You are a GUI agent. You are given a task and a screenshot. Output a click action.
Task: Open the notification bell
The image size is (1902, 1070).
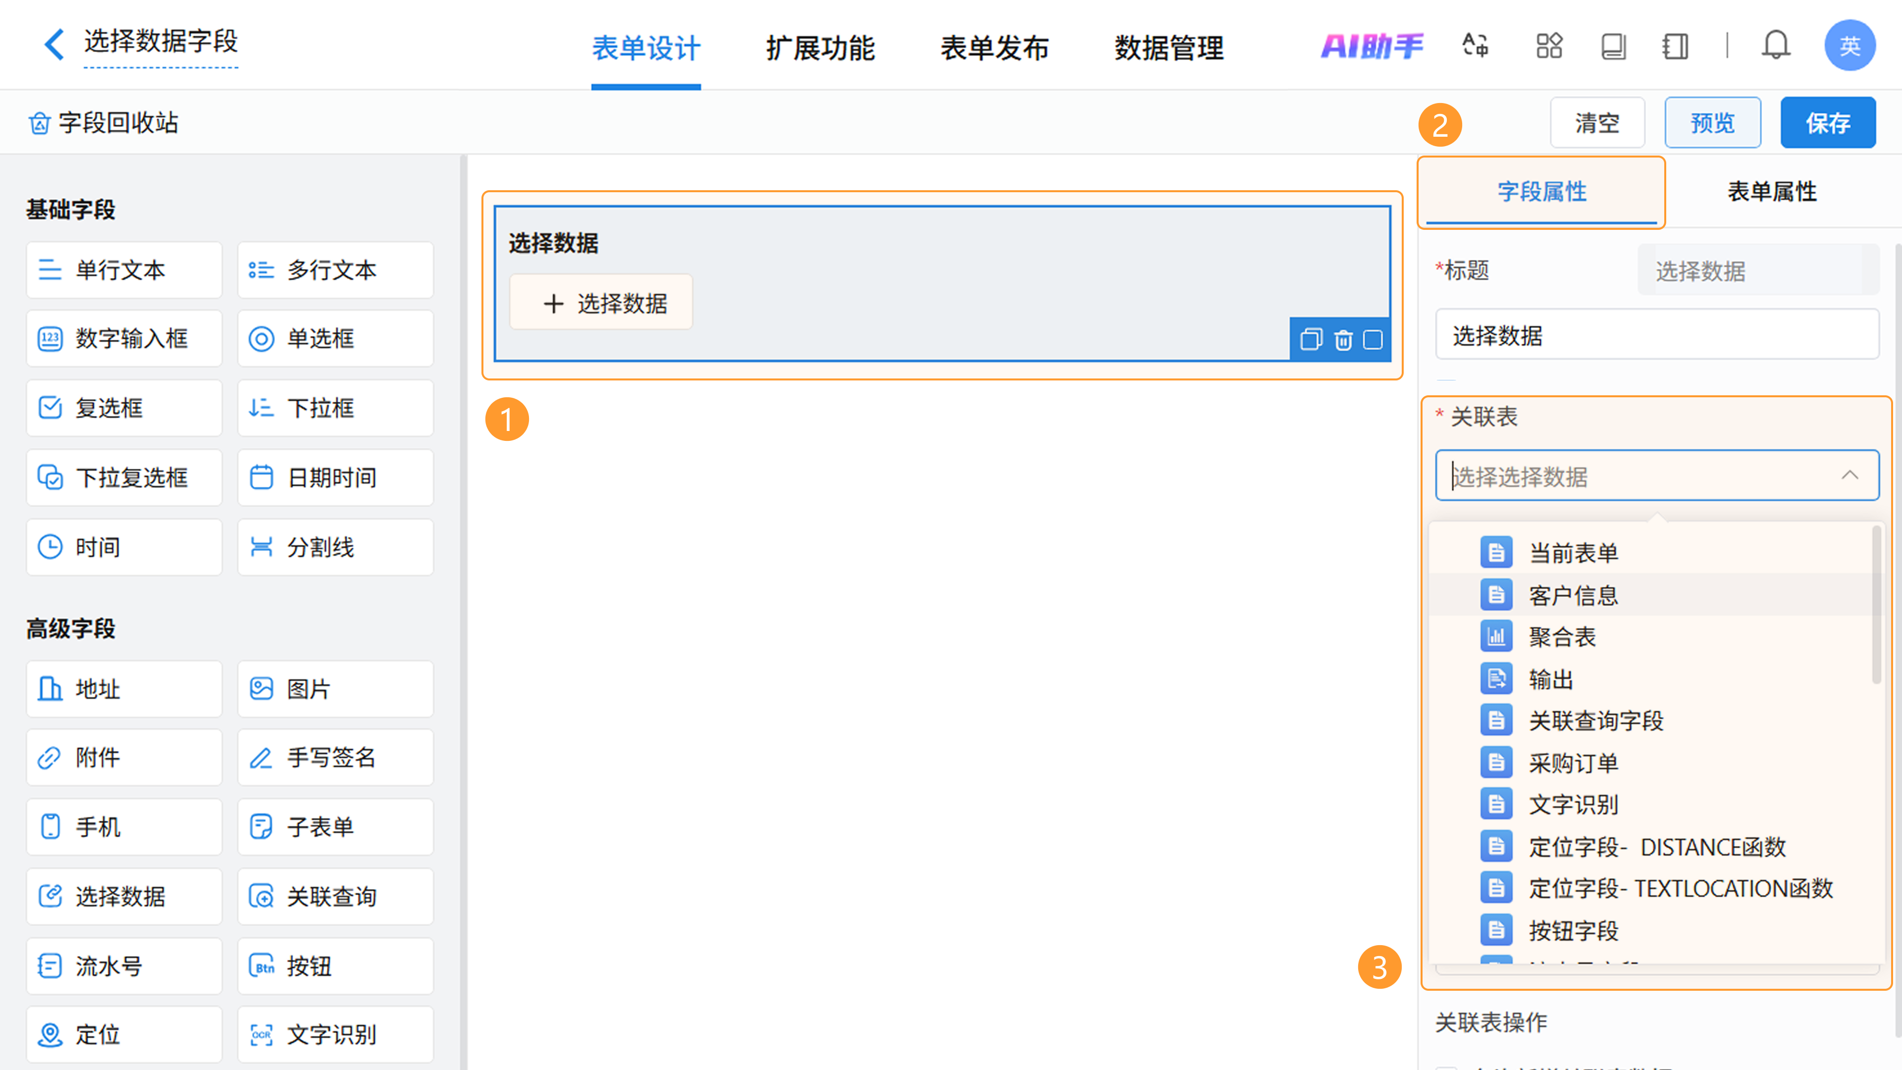[x=1775, y=46]
